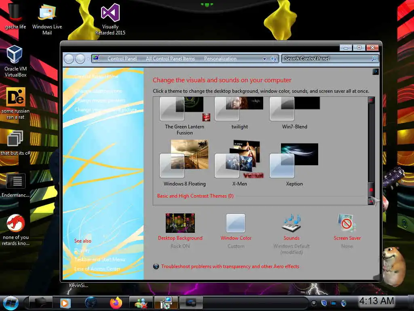
Task: Open Desktop Background settings
Action: [x=180, y=227]
